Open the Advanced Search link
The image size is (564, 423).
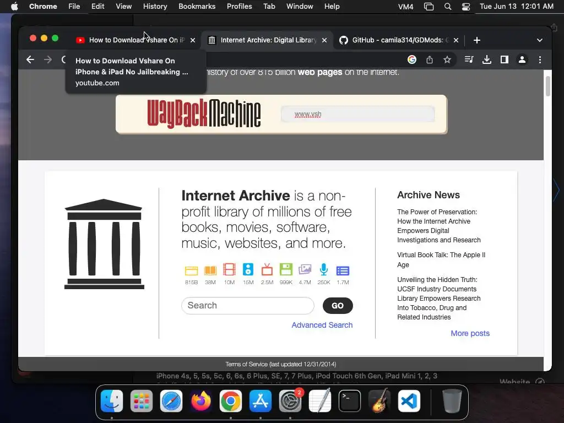coord(322,325)
